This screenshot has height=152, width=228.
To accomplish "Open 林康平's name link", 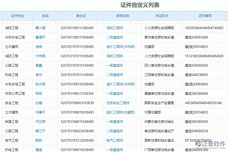I will 40,112.
